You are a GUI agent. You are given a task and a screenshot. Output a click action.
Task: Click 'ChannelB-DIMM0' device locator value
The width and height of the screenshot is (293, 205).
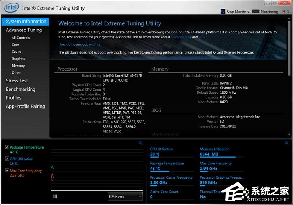point(234,88)
